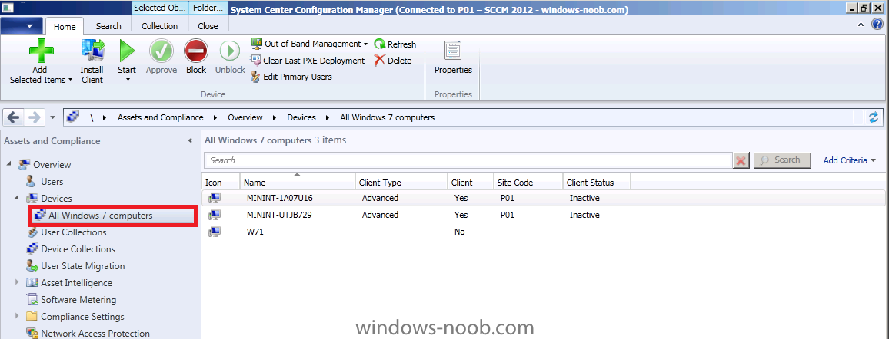Switch to the Close ribbon tab
The width and height of the screenshot is (889, 339).
(208, 25)
